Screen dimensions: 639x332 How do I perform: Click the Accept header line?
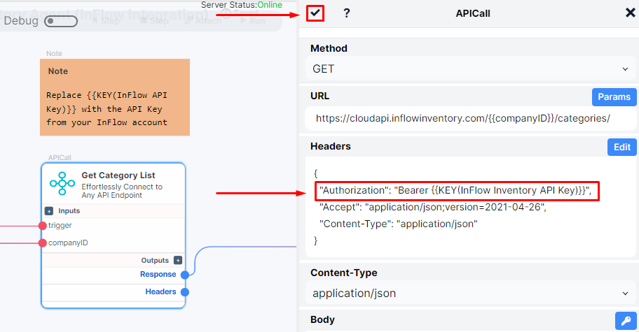(433, 208)
